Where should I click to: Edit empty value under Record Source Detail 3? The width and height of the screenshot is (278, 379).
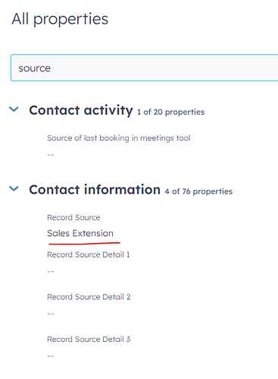tap(51, 356)
